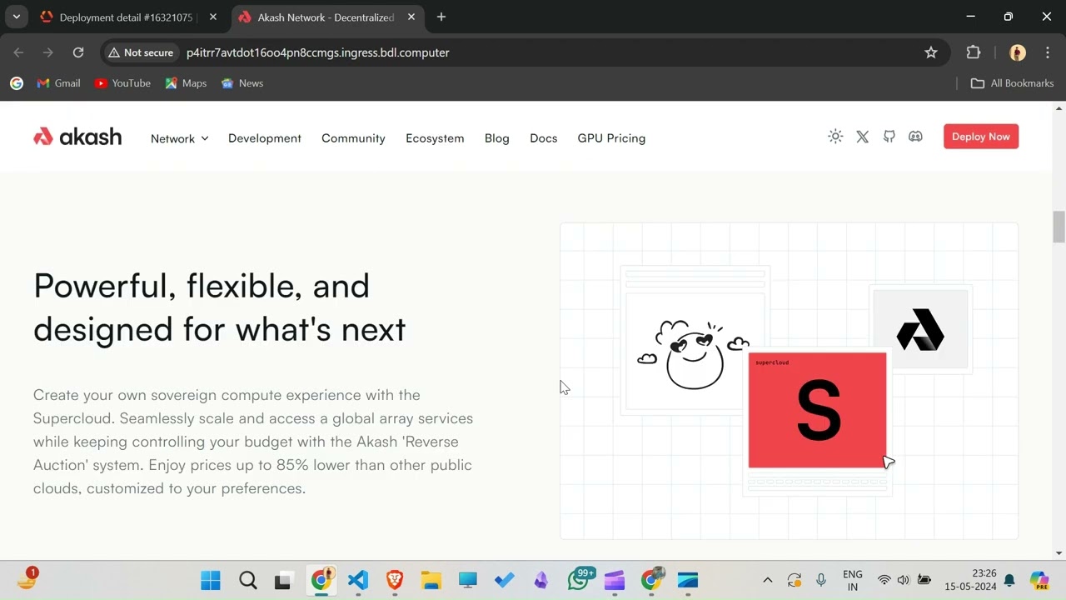
Task: Click the scrollbar up arrow
Action: pyautogui.click(x=1059, y=108)
